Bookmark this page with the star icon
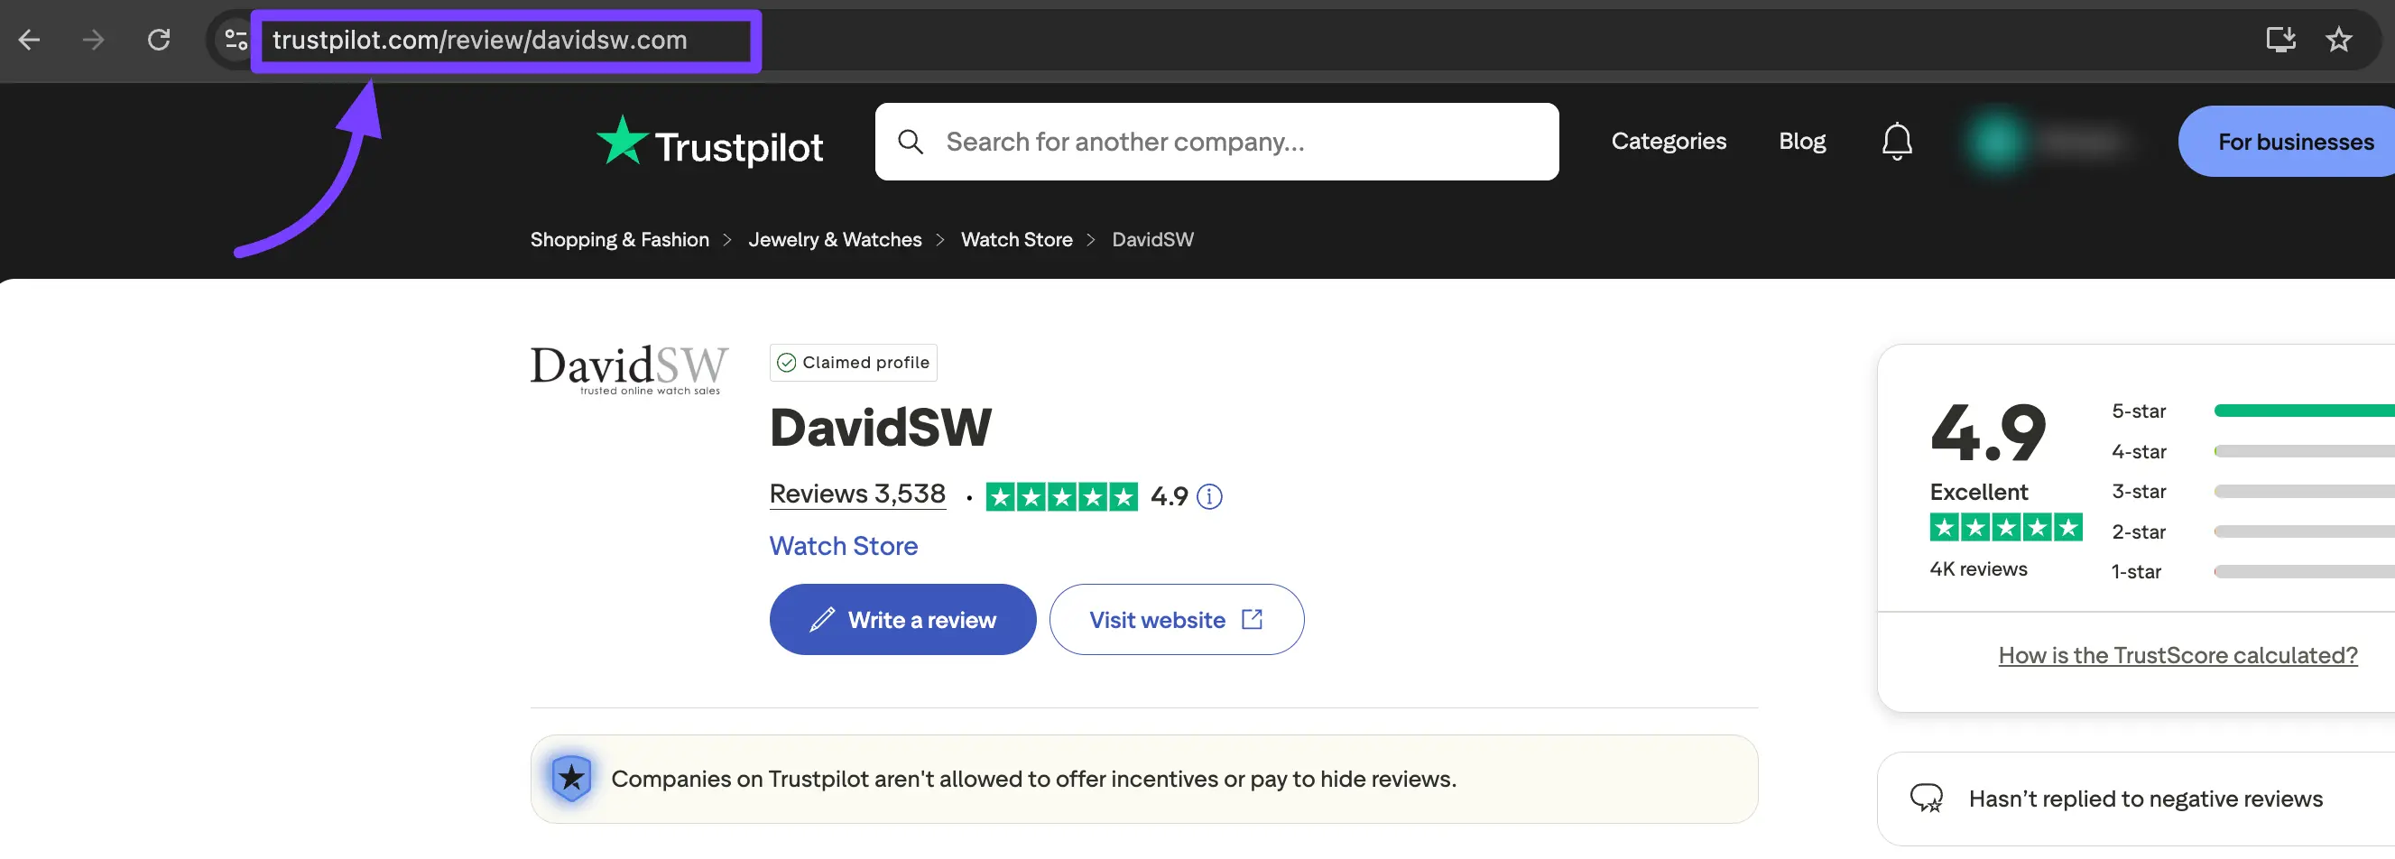The image size is (2395, 859). [2339, 40]
